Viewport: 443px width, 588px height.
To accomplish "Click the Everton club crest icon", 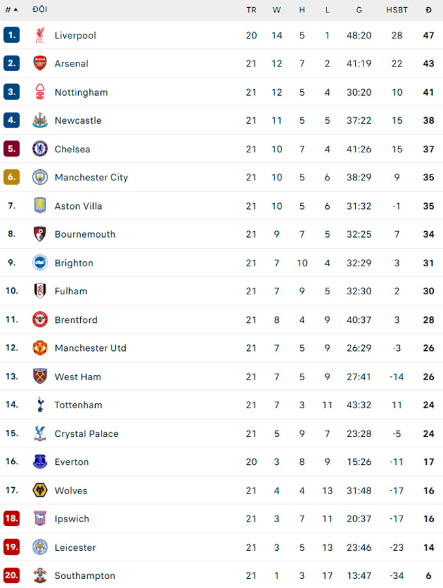I will coord(40,462).
